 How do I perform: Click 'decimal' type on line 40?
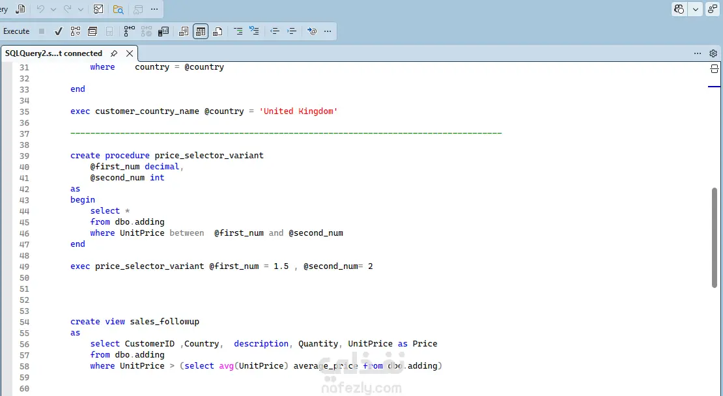(162, 167)
